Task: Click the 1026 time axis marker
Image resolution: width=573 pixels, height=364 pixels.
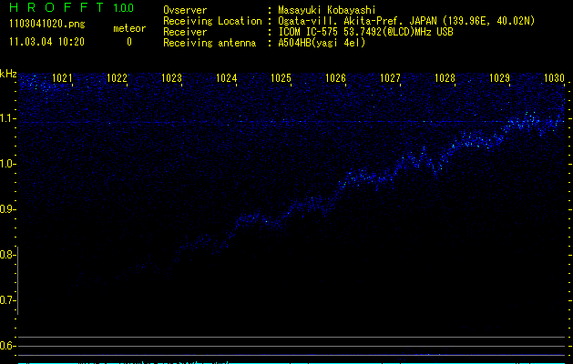Action: click(x=335, y=77)
